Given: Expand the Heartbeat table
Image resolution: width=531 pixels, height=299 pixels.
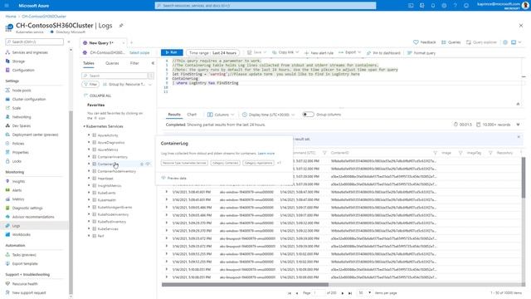Looking at the screenshot, I should click(x=89, y=179).
